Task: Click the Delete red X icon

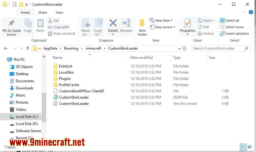Action: point(113,23)
